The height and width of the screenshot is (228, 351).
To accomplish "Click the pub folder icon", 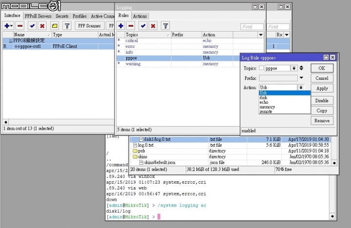I will point(135,151).
